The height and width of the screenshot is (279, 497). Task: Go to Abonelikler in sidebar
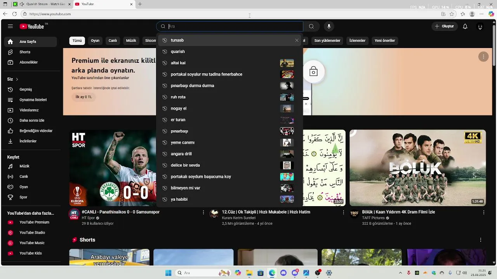31,62
